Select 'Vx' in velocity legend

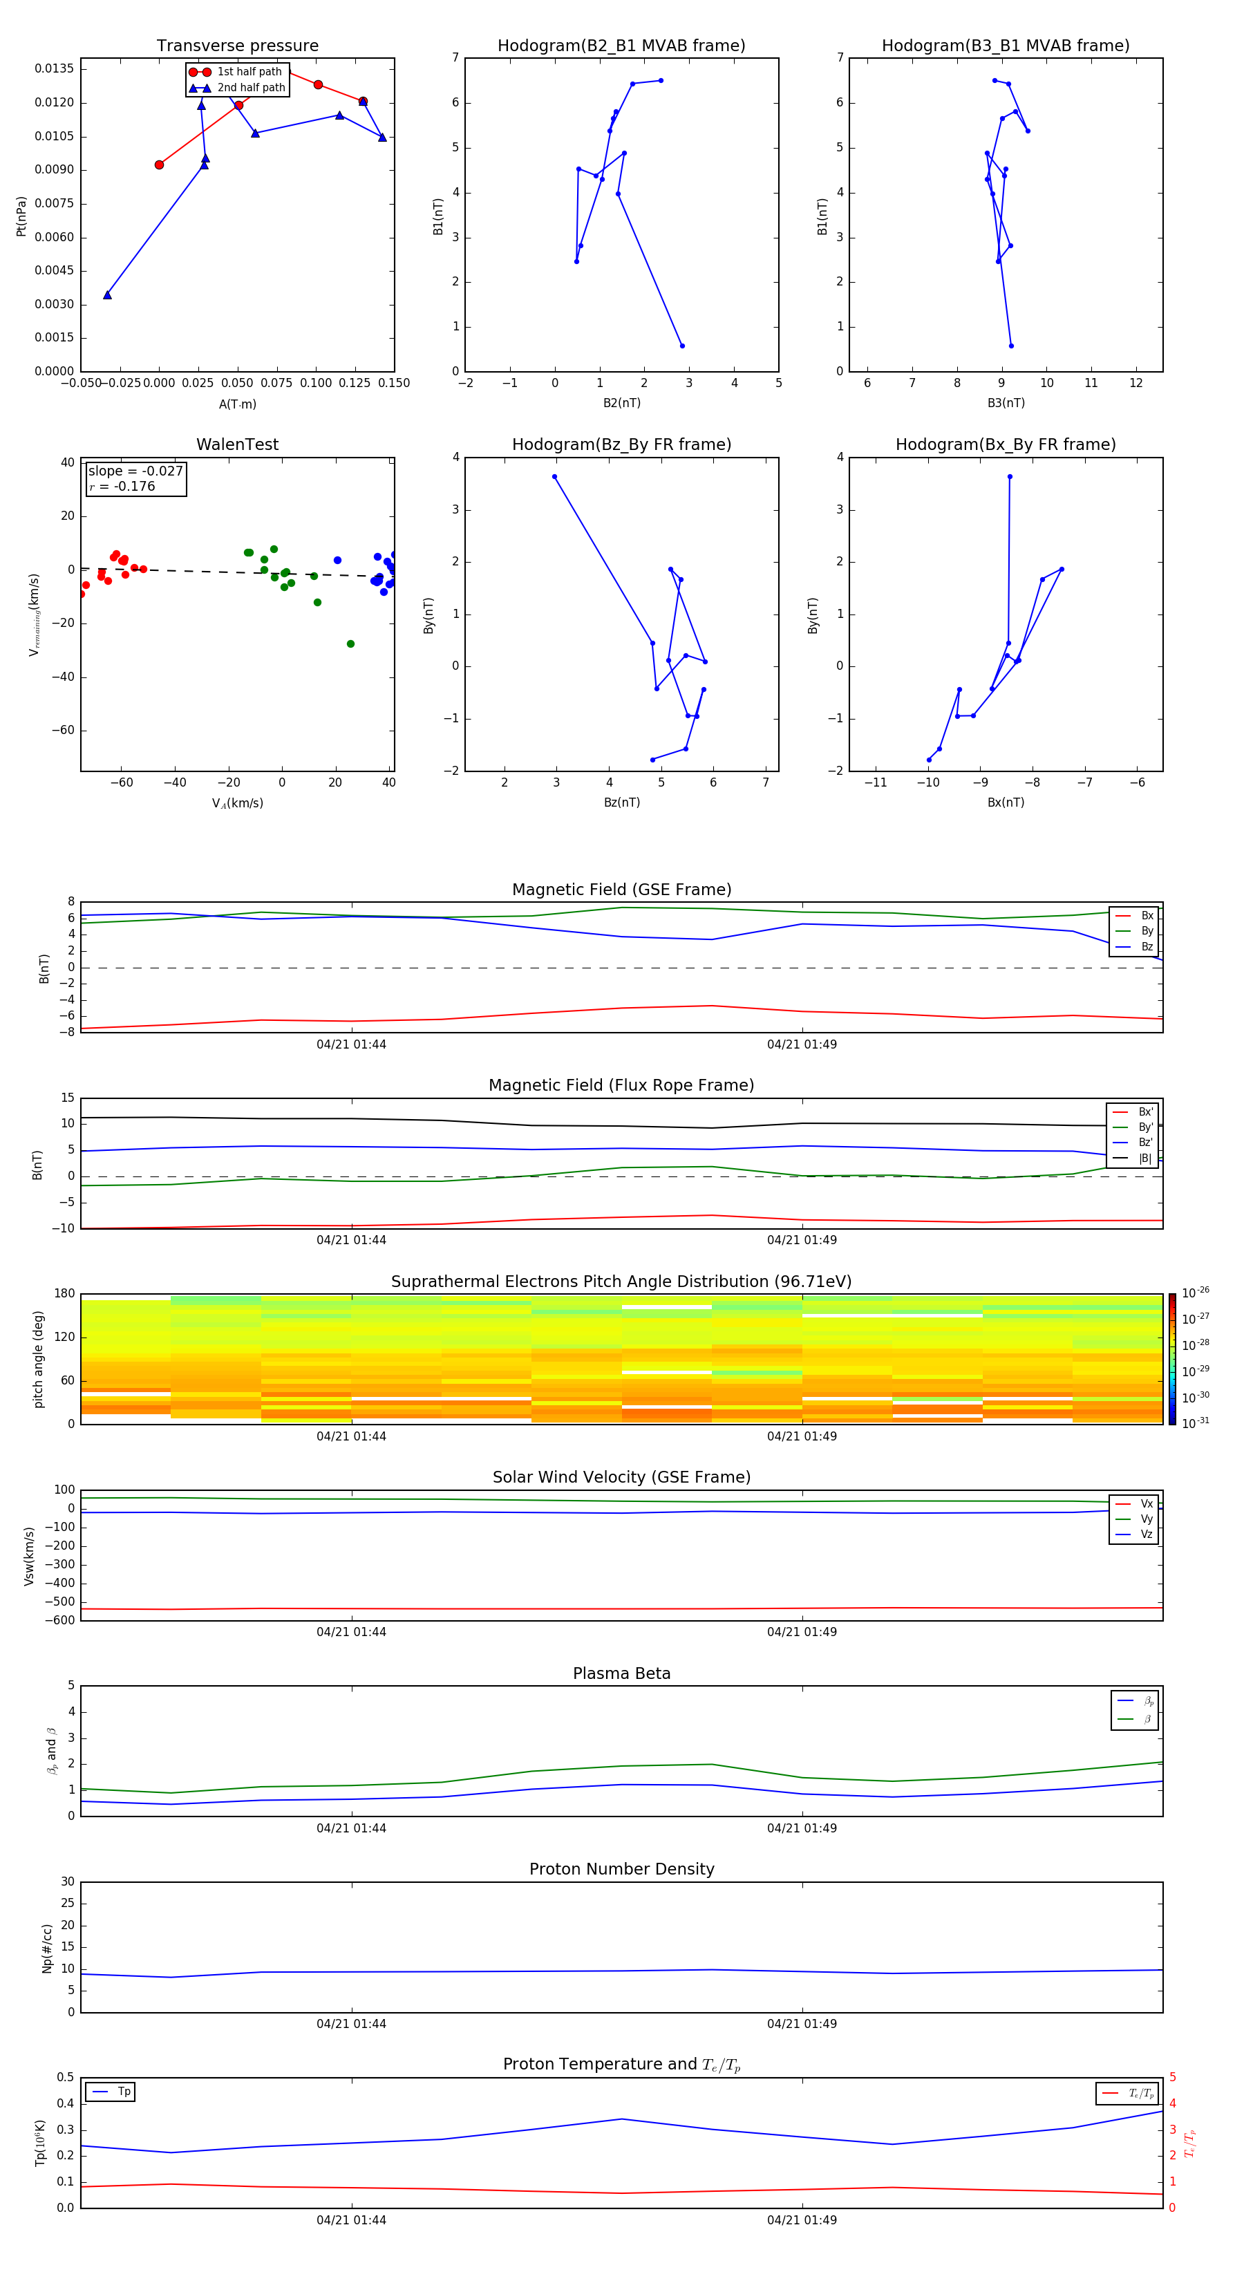(x=1134, y=1503)
